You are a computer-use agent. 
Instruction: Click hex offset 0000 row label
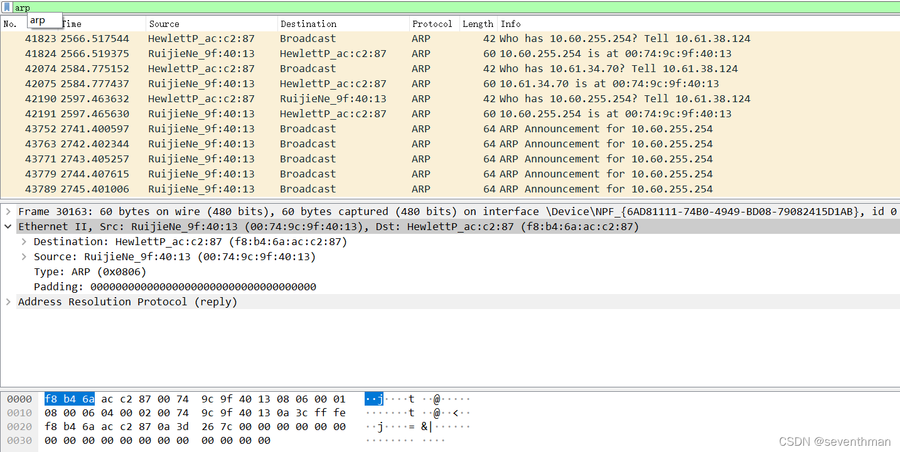tap(19, 399)
